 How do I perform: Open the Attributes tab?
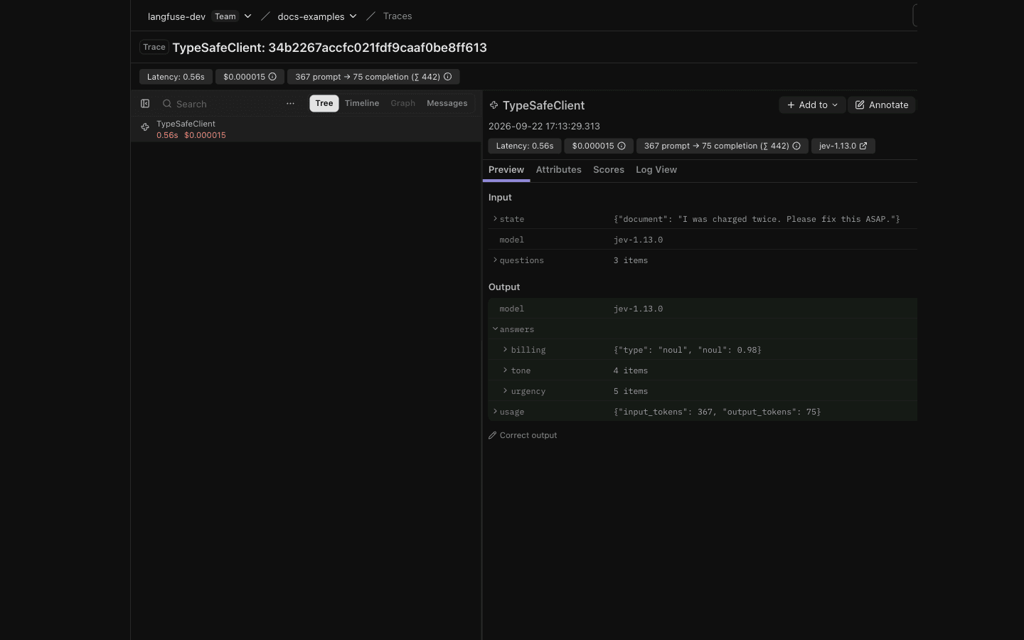(x=559, y=170)
